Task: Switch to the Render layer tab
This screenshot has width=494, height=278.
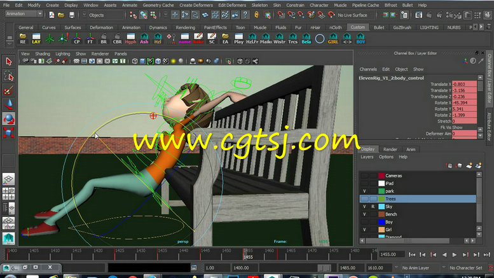Action: [390, 149]
